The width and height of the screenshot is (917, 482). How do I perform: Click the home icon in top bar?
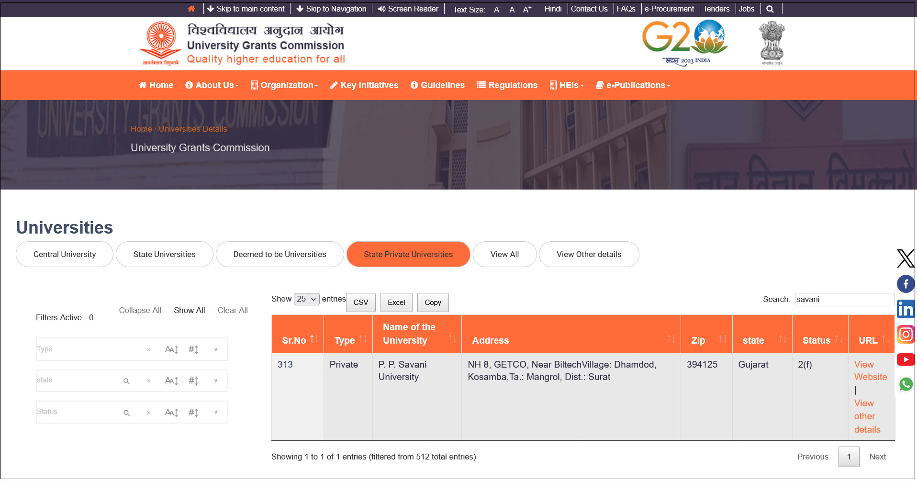point(191,9)
